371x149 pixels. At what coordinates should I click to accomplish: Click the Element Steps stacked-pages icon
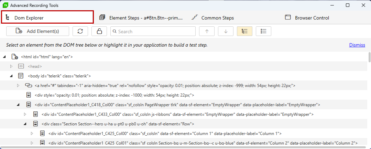click(x=102, y=17)
